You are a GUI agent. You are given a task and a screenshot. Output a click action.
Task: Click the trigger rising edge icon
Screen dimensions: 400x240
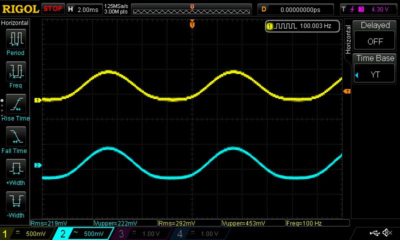click(x=352, y=9)
